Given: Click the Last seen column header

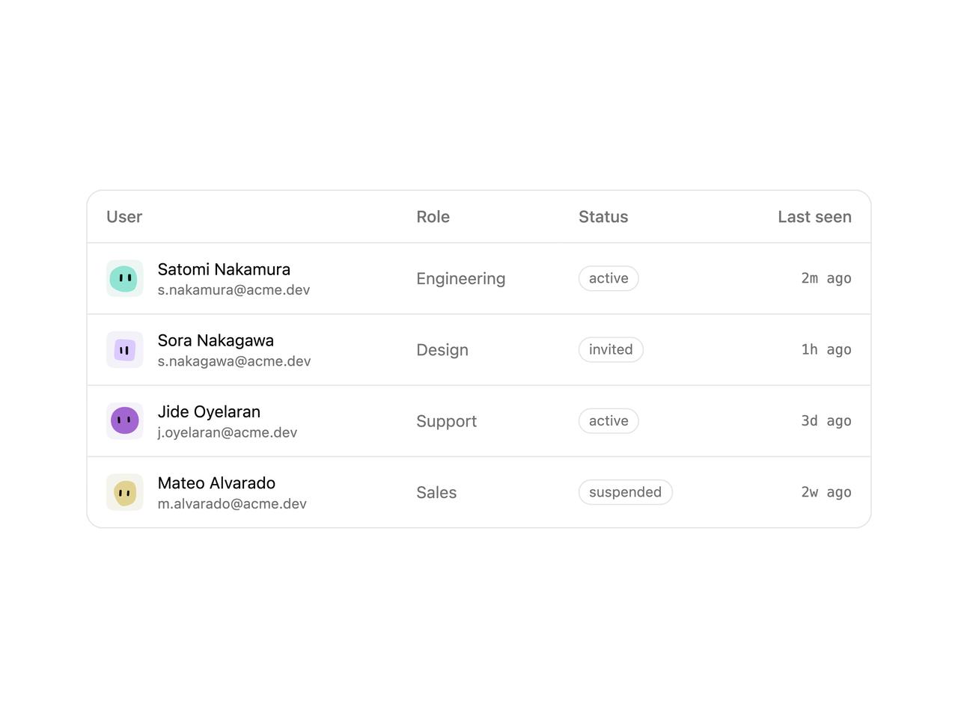Looking at the screenshot, I should point(814,217).
